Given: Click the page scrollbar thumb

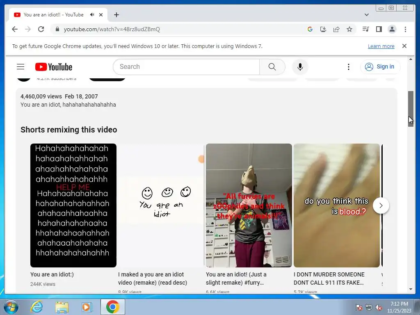Looking at the screenshot, I should pyautogui.click(x=411, y=109).
